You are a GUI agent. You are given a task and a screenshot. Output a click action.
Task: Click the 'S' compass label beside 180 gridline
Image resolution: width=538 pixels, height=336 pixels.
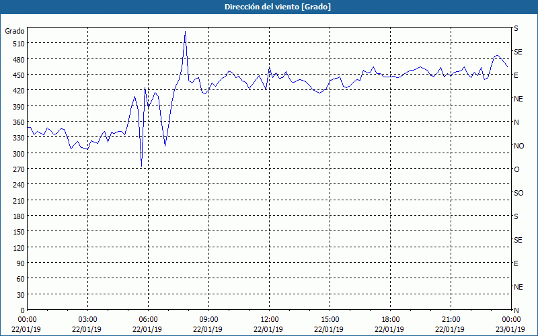[x=516, y=216]
